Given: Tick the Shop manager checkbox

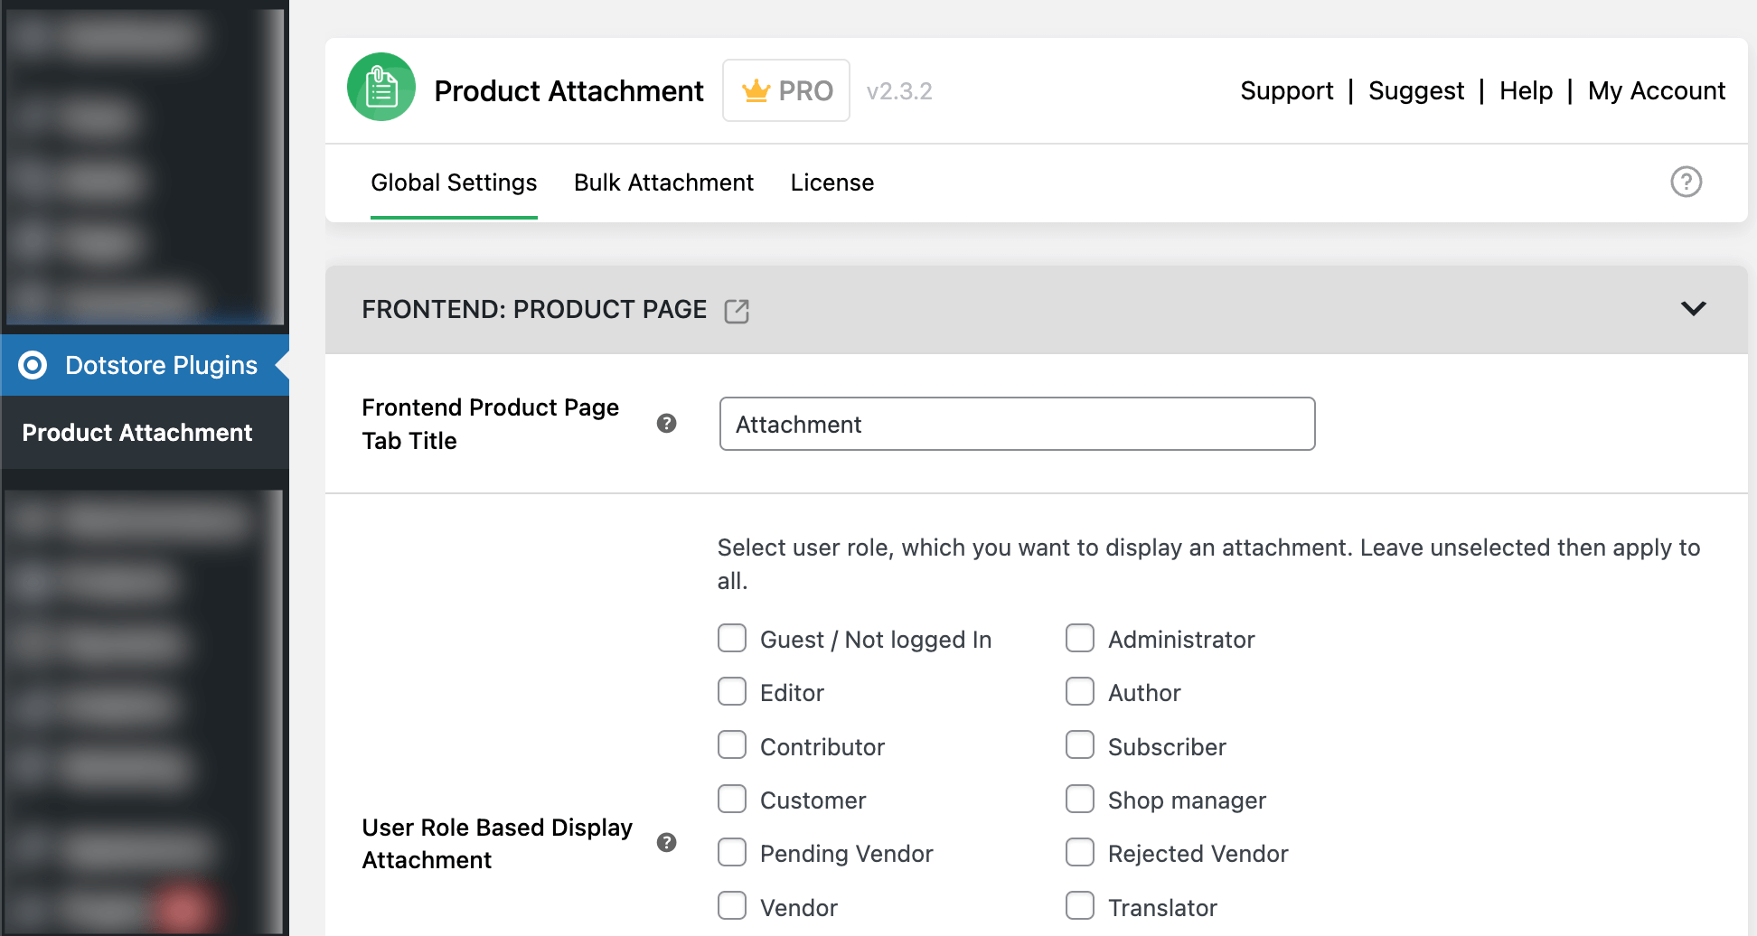Looking at the screenshot, I should (x=1080, y=799).
